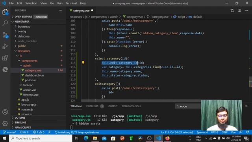Open File Explorer from taskbar
The height and width of the screenshot is (142, 252).
click(95, 138)
